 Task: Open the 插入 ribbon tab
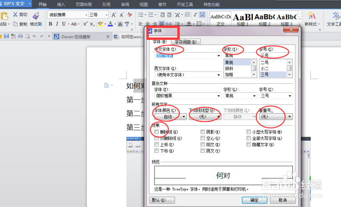coord(61,4)
